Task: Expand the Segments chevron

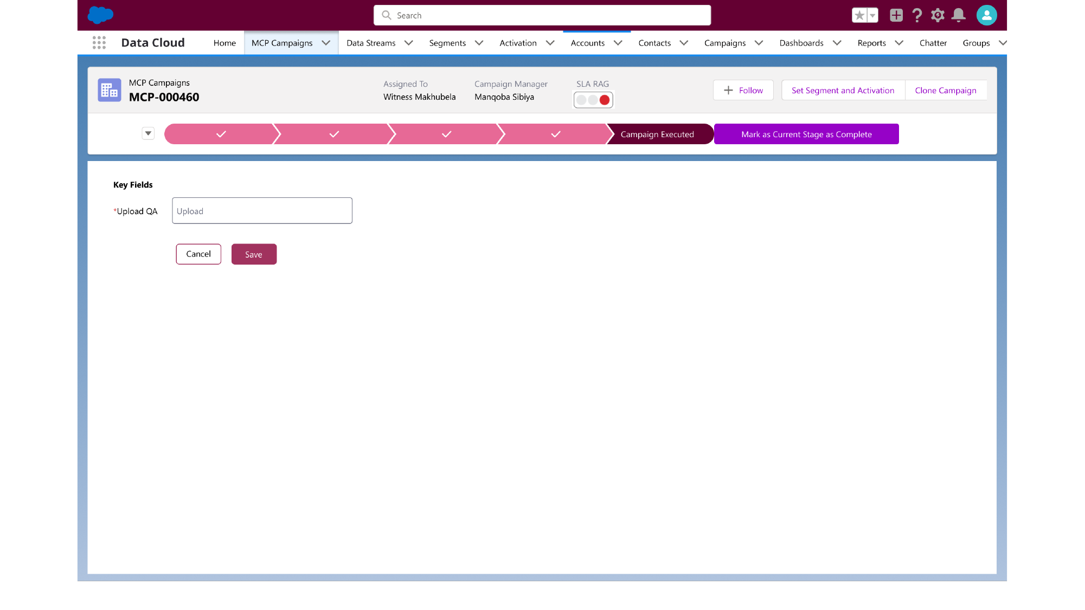Action: point(479,43)
